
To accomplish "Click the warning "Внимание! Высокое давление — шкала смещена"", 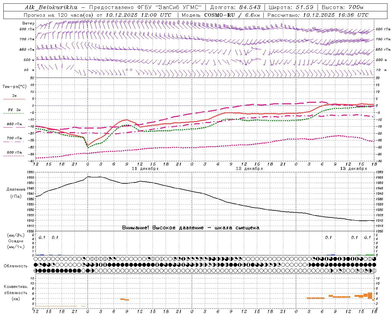I will pos(191,228).
